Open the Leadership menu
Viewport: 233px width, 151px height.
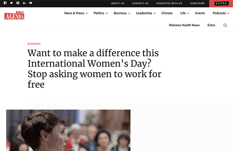(144, 13)
